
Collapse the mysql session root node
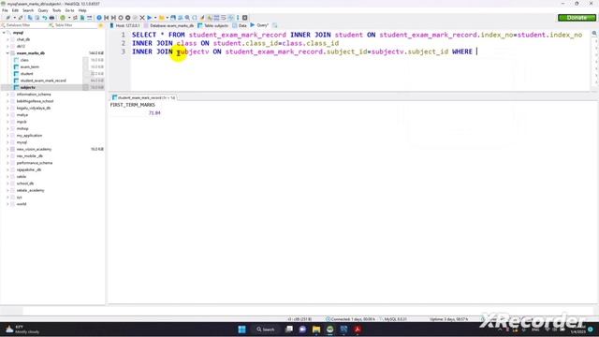4,33
